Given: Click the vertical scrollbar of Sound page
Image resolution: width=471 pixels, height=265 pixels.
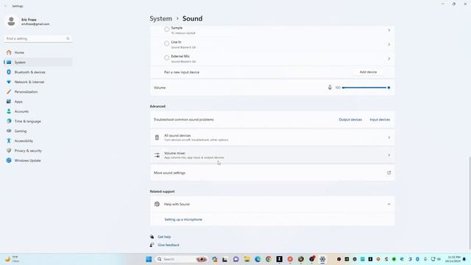Looking at the screenshot, I should 470,203.
